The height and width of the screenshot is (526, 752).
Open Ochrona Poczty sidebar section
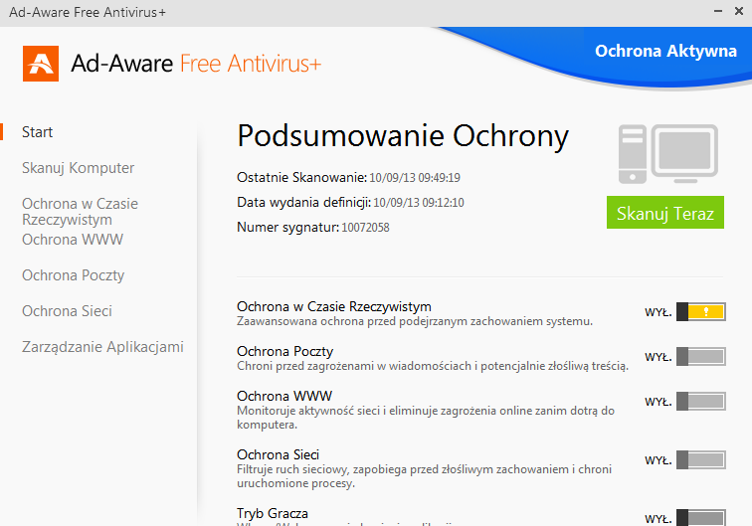[x=73, y=275]
